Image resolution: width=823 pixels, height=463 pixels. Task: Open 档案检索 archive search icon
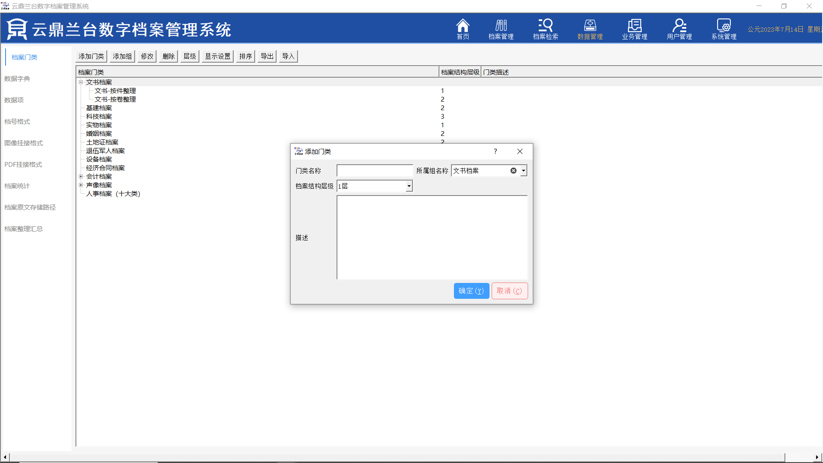click(545, 29)
